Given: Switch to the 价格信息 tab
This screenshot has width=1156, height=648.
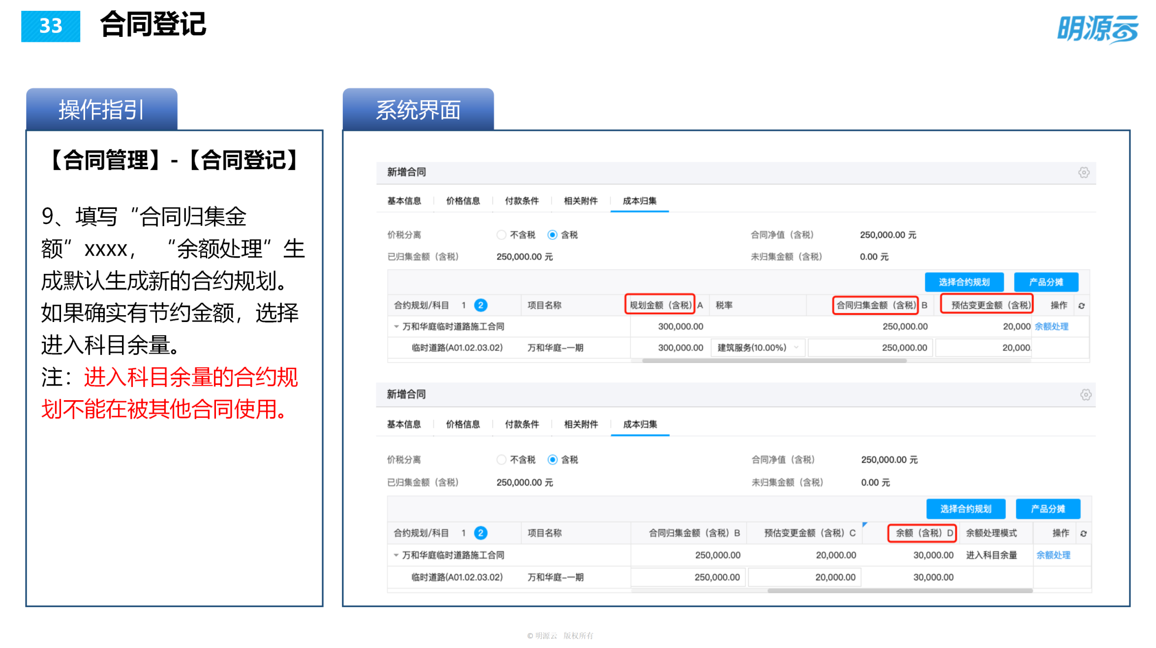Looking at the screenshot, I should point(462,201).
